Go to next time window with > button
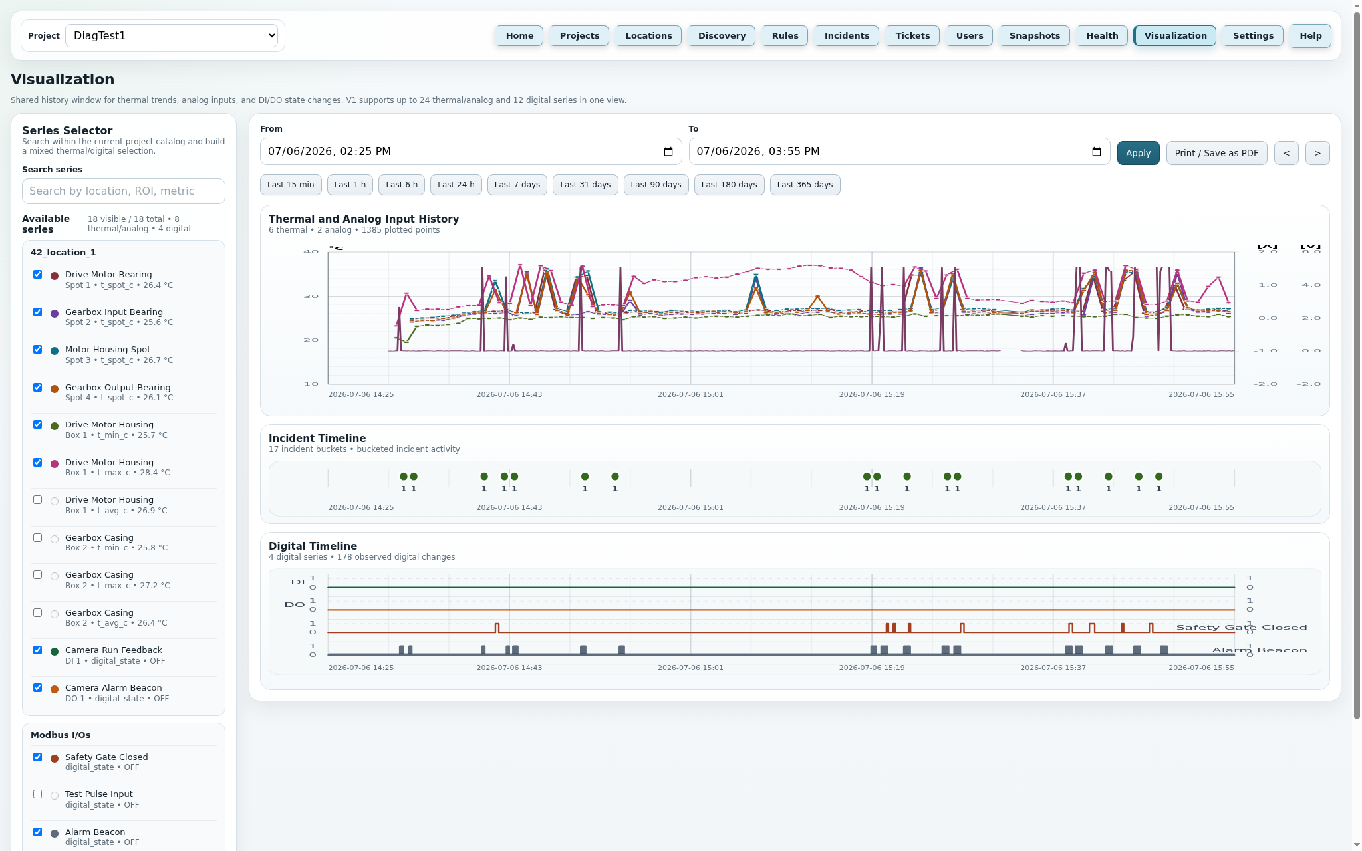Viewport: 1362px width, 851px height. point(1317,153)
